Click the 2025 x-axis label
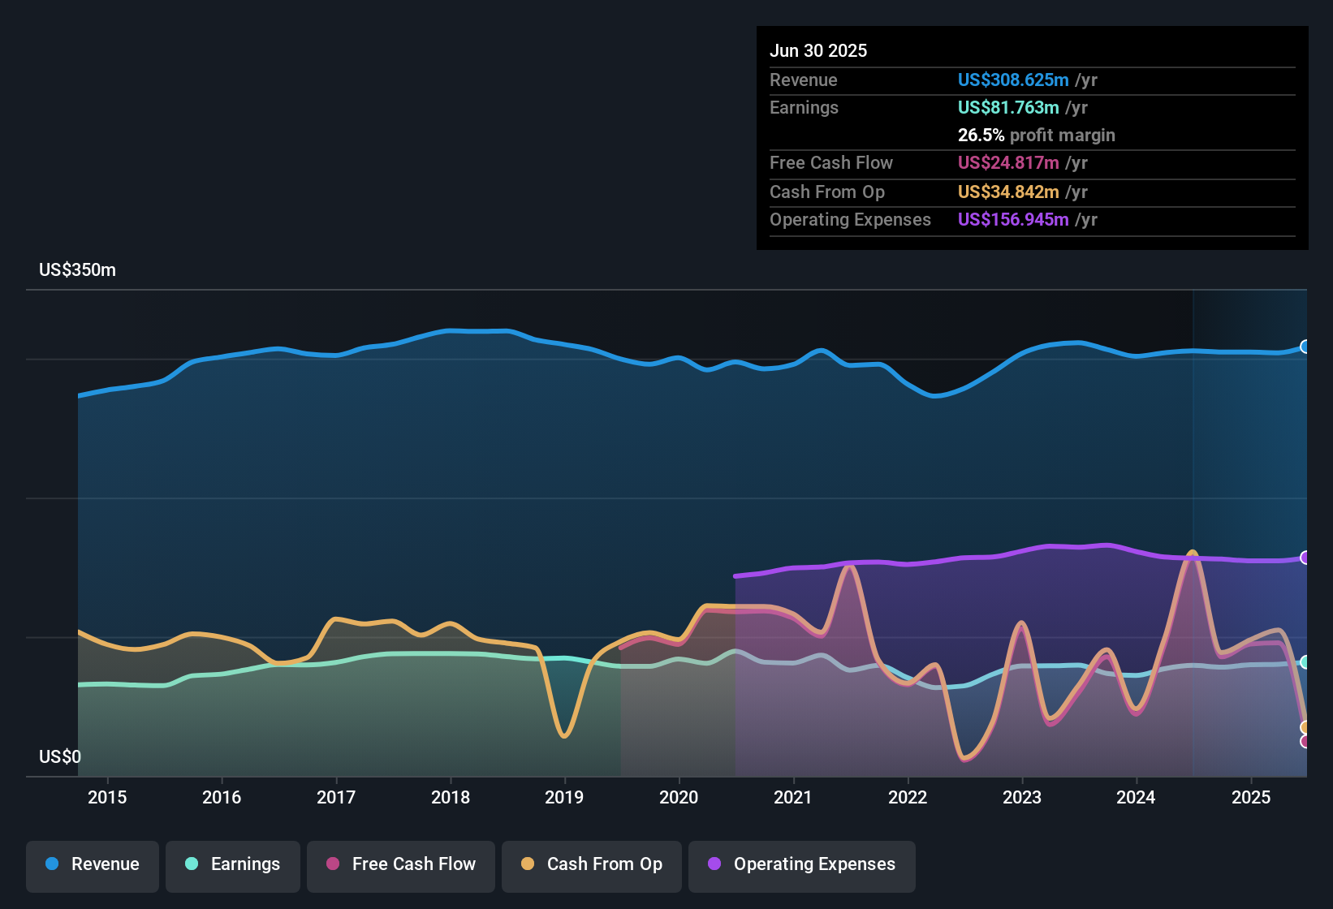This screenshot has width=1333, height=909. (1251, 798)
